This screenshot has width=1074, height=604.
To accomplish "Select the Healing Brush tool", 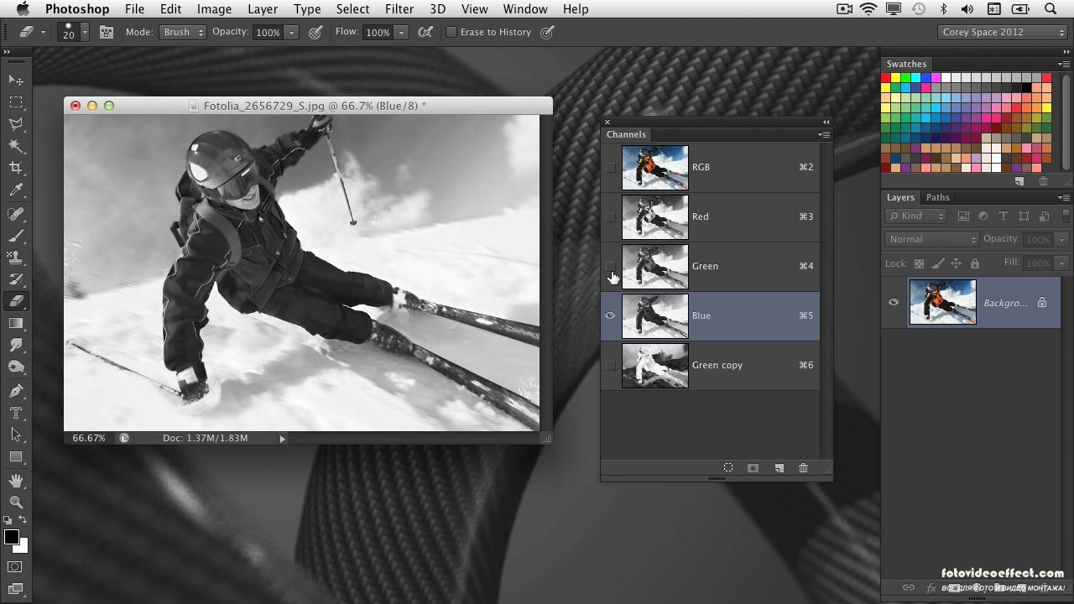I will click(x=16, y=215).
